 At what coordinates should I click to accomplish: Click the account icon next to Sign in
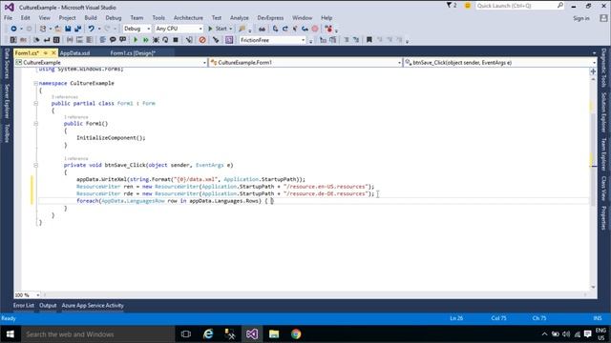click(603, 18)
